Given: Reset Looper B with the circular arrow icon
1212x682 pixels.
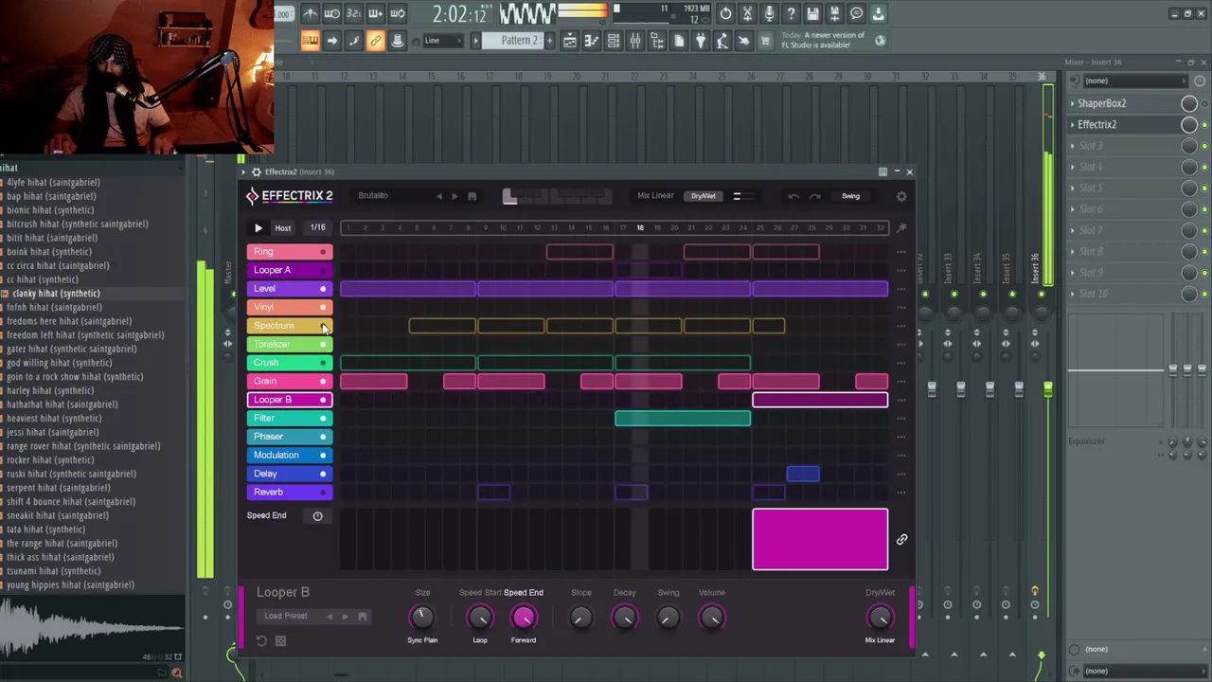Looking at the screenshot, I should tap(261, 641).
